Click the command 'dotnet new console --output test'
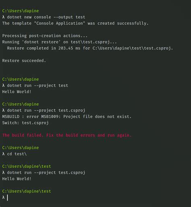The width and height of the screenshot is (191, 207). 46,17
